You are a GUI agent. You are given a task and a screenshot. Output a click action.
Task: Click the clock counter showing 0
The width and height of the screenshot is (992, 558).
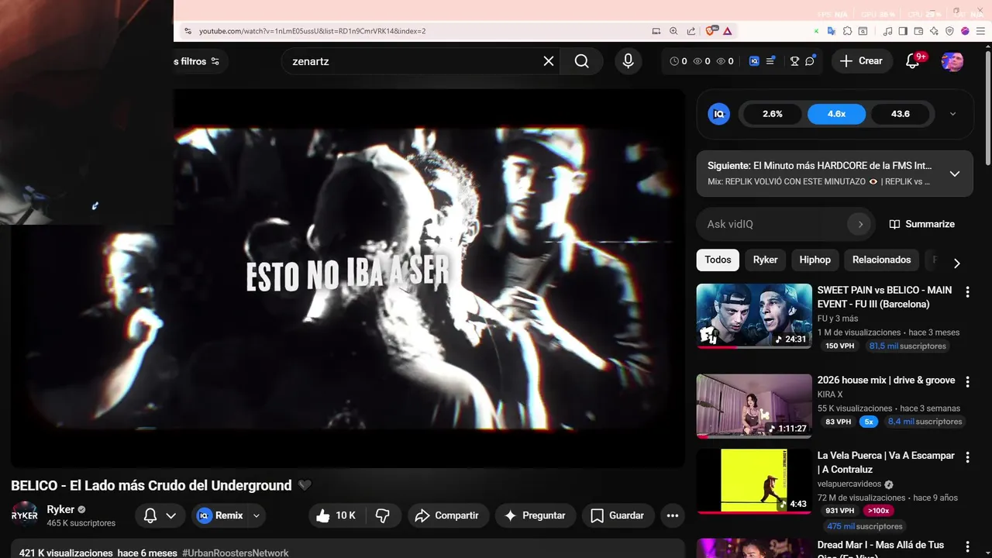678,61
